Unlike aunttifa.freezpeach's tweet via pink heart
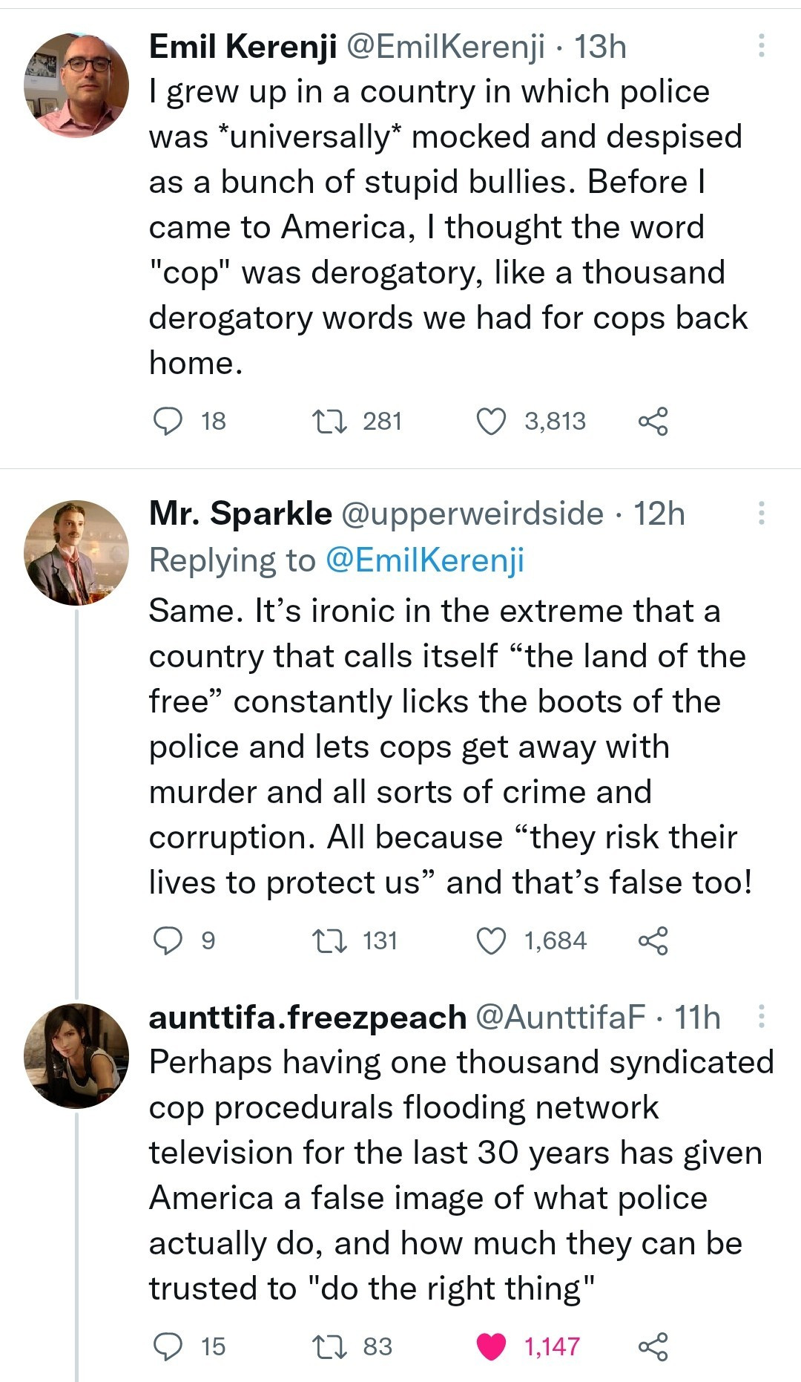 [491, 1346]
